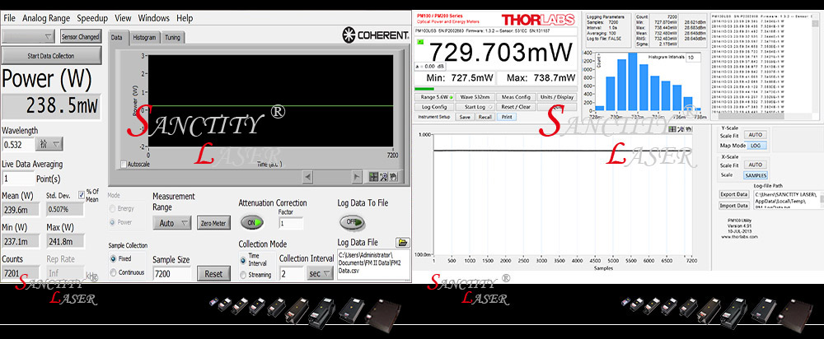The height and width of the screenshot is (339, 824).
Task: Click Save under Instrument Setup
Action: tap(465, 117)
